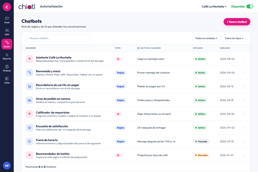Open the Calificador de mayoristas chatbot
The height and width of the screenshot is (172, 258).
tap(53, 113)
